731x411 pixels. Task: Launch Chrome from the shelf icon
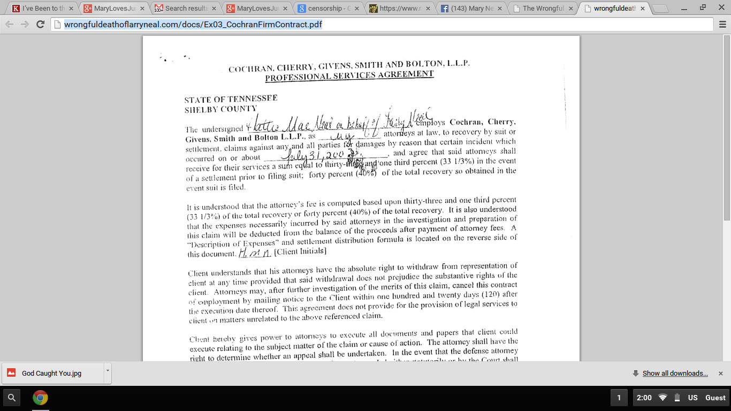[40, 398]
